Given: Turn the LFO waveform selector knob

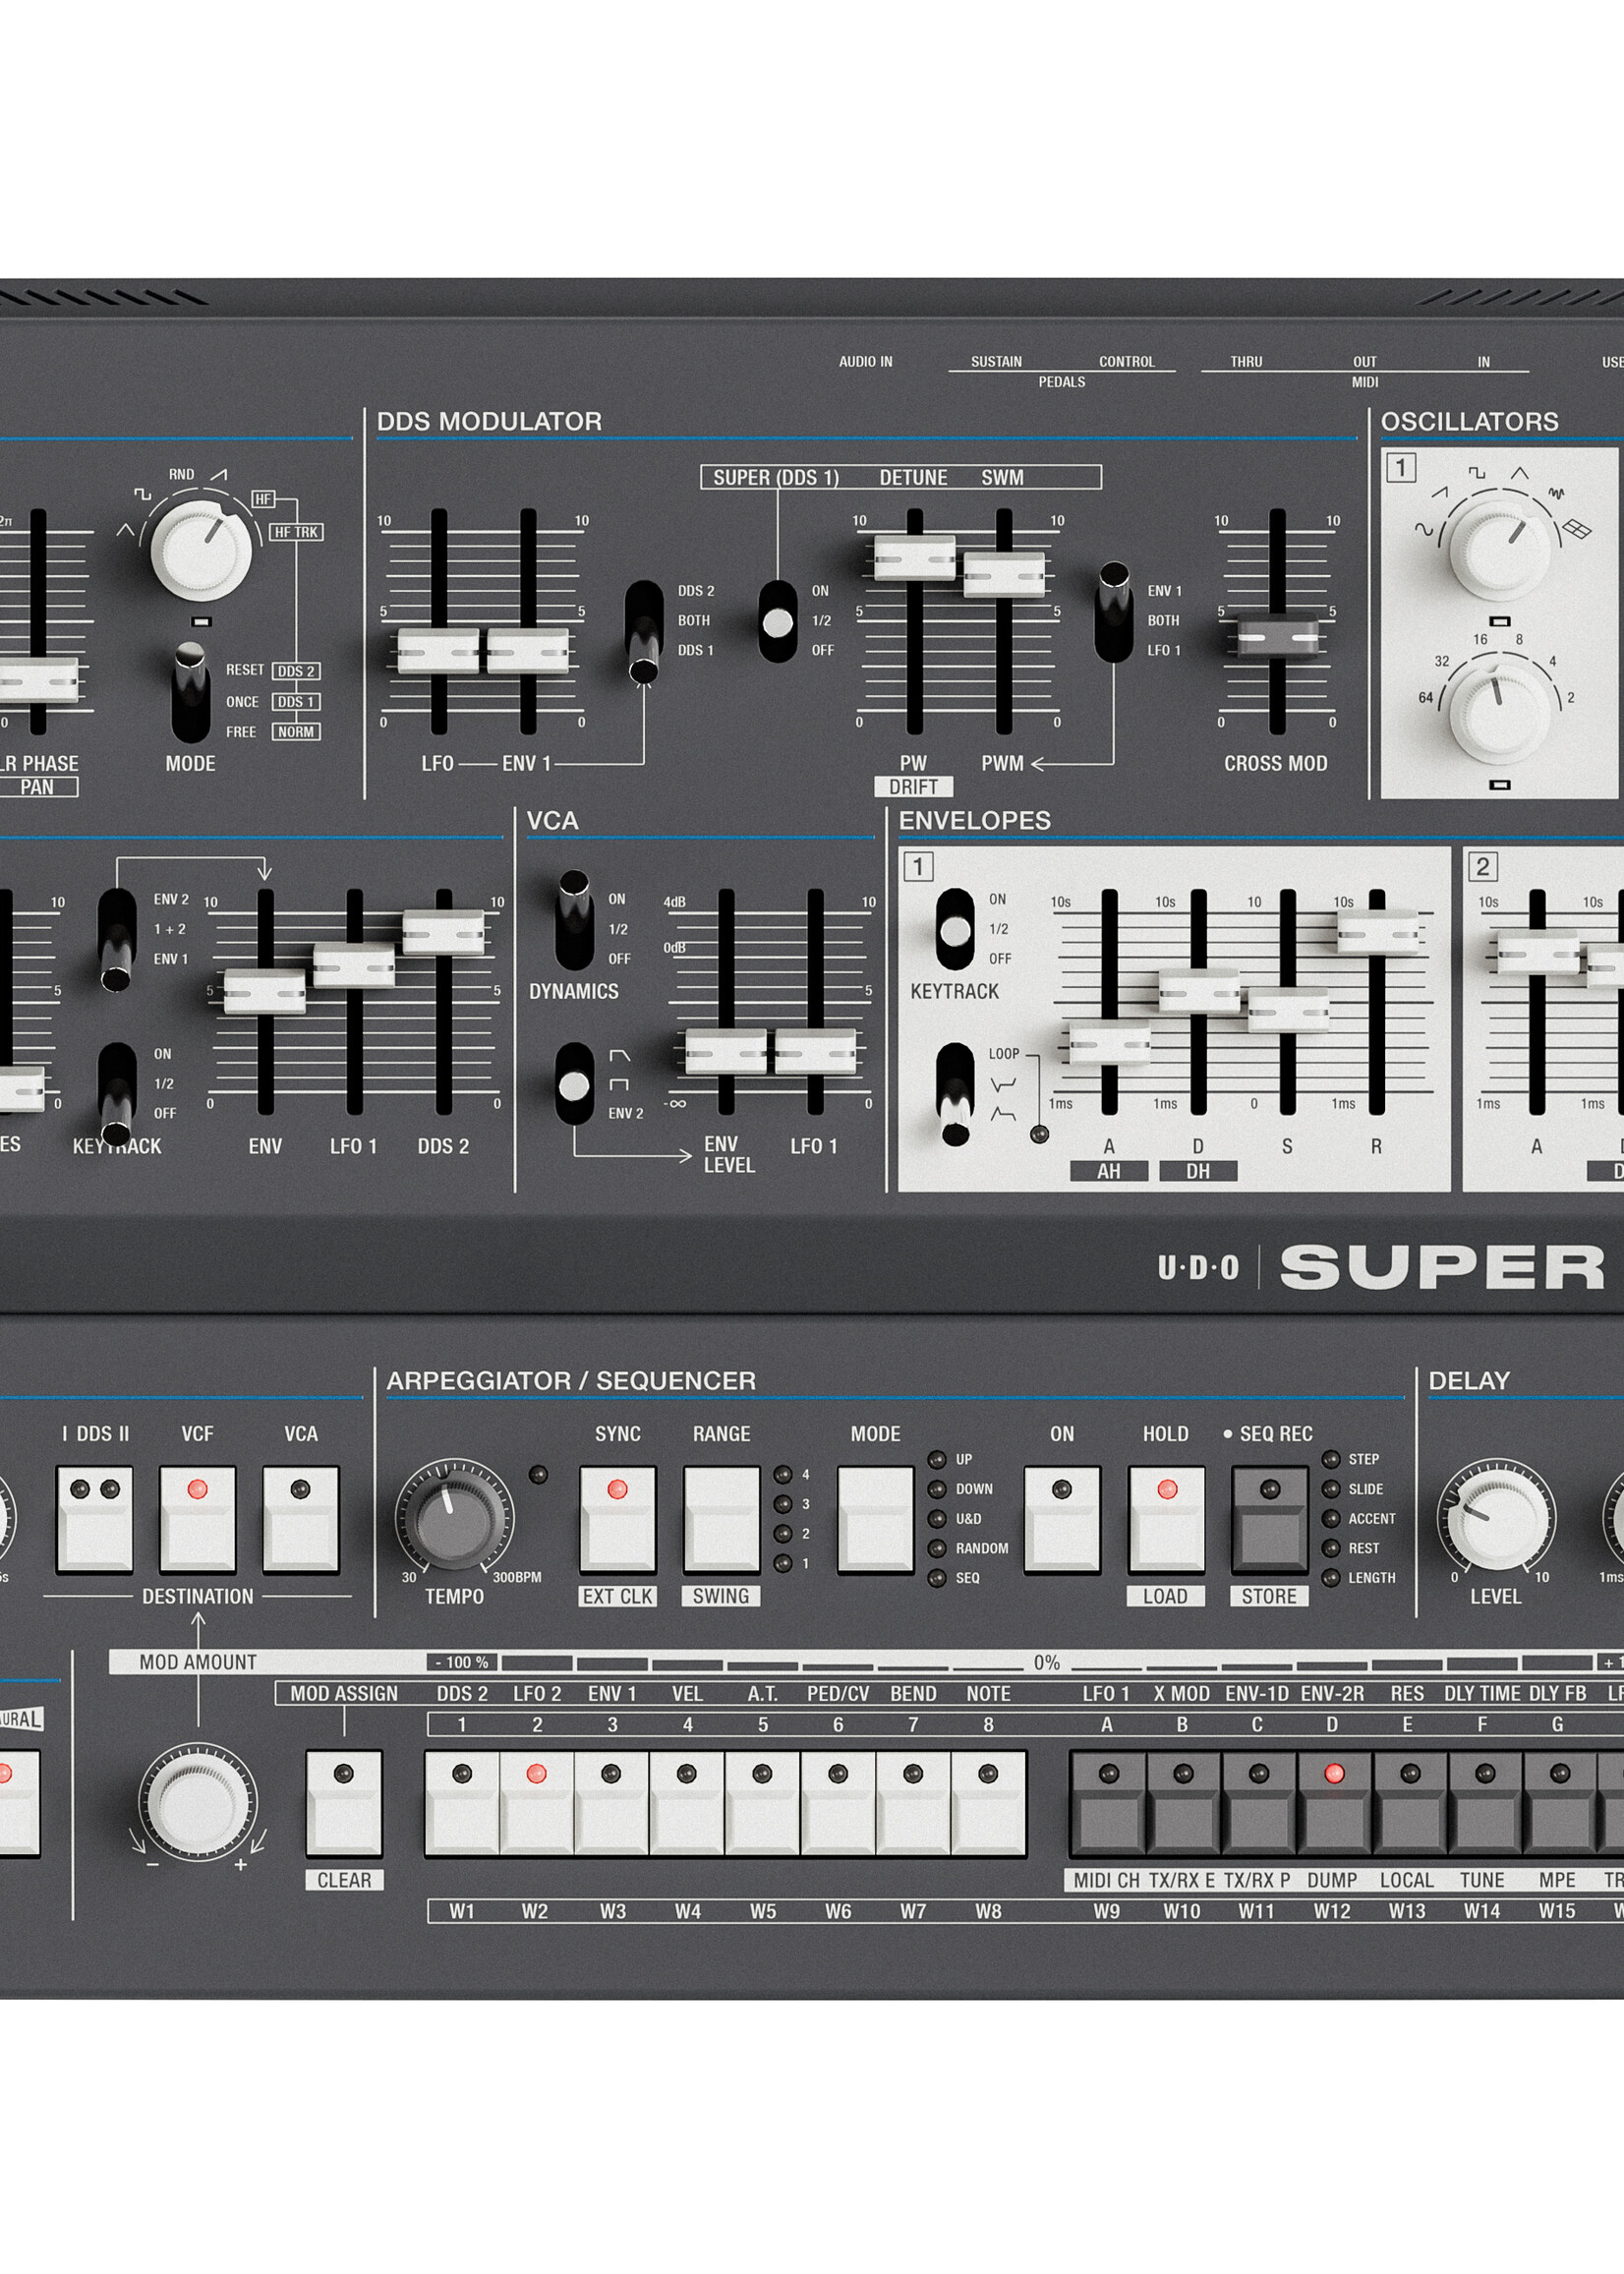Looking at the screenshot, I should click(x=201, y=551).
